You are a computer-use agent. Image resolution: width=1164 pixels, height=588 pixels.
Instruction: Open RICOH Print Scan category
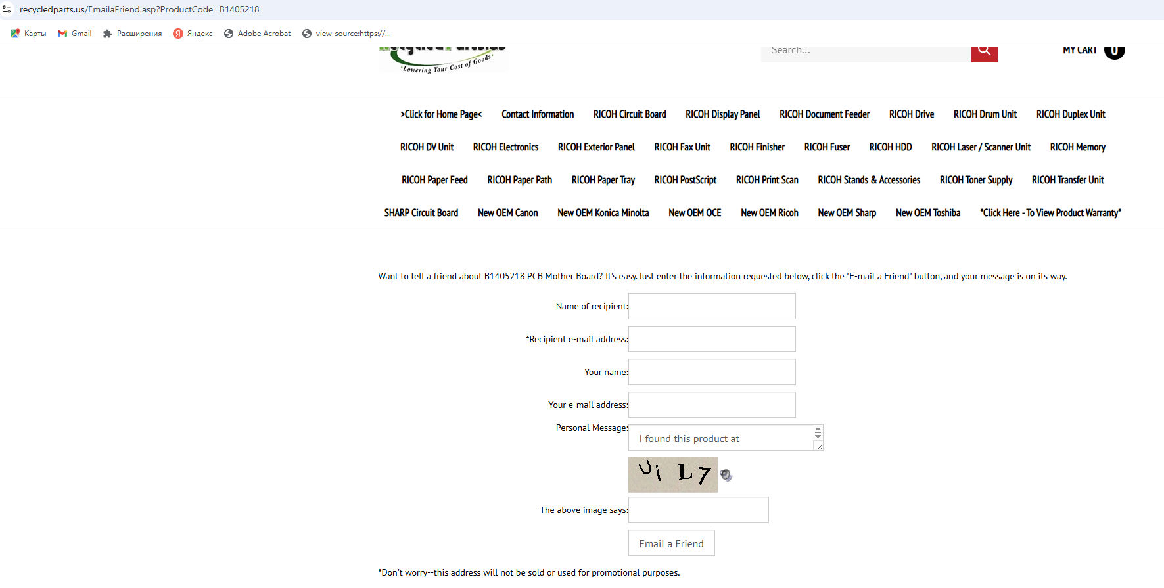click(767, 180)
